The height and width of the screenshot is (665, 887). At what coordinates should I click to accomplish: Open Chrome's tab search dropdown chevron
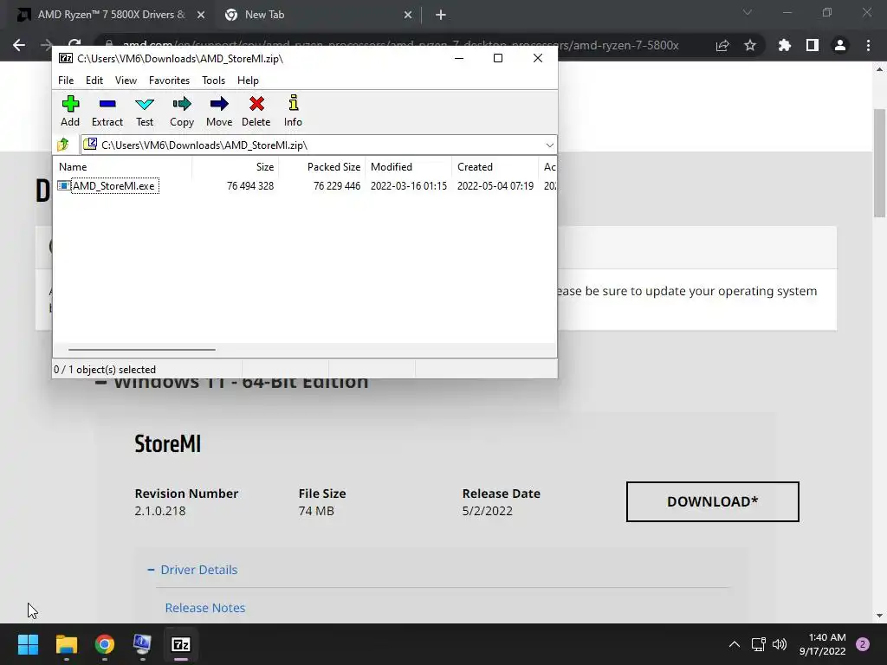click(748, 12)
